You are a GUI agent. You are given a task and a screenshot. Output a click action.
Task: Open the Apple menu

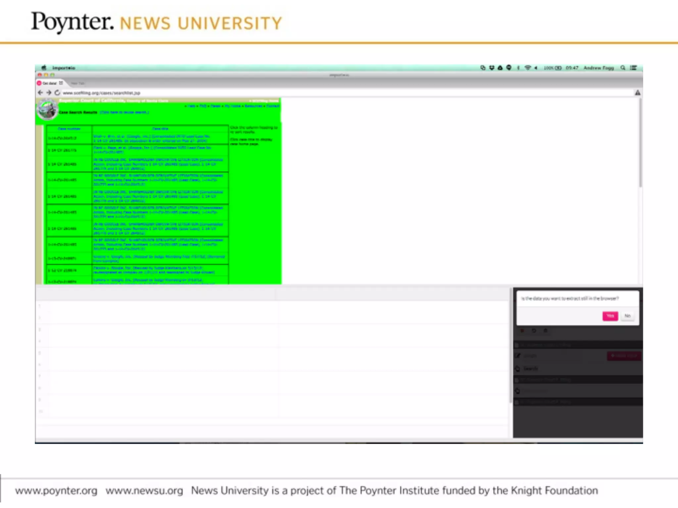pos(44,68)
